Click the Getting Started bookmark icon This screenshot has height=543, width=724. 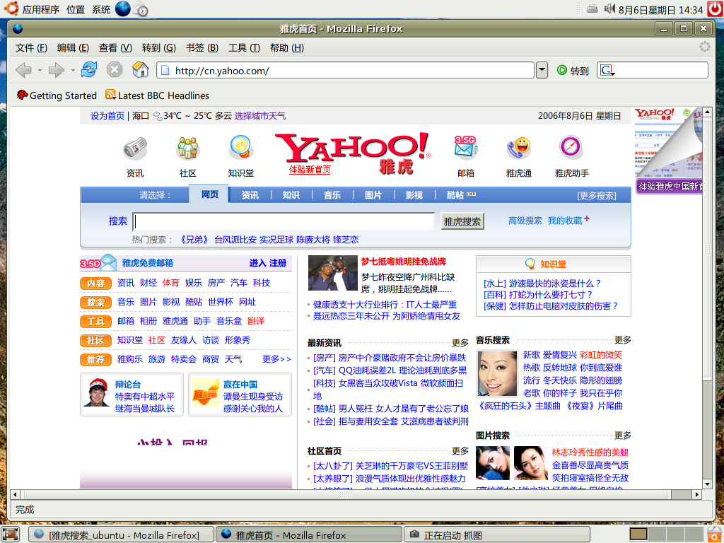click(22, 95)
